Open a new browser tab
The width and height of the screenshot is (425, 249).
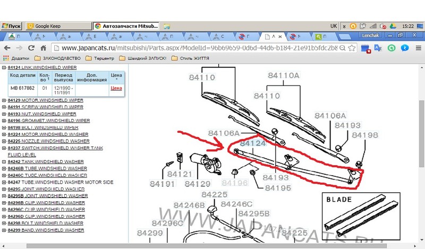[x=344, y=37]
